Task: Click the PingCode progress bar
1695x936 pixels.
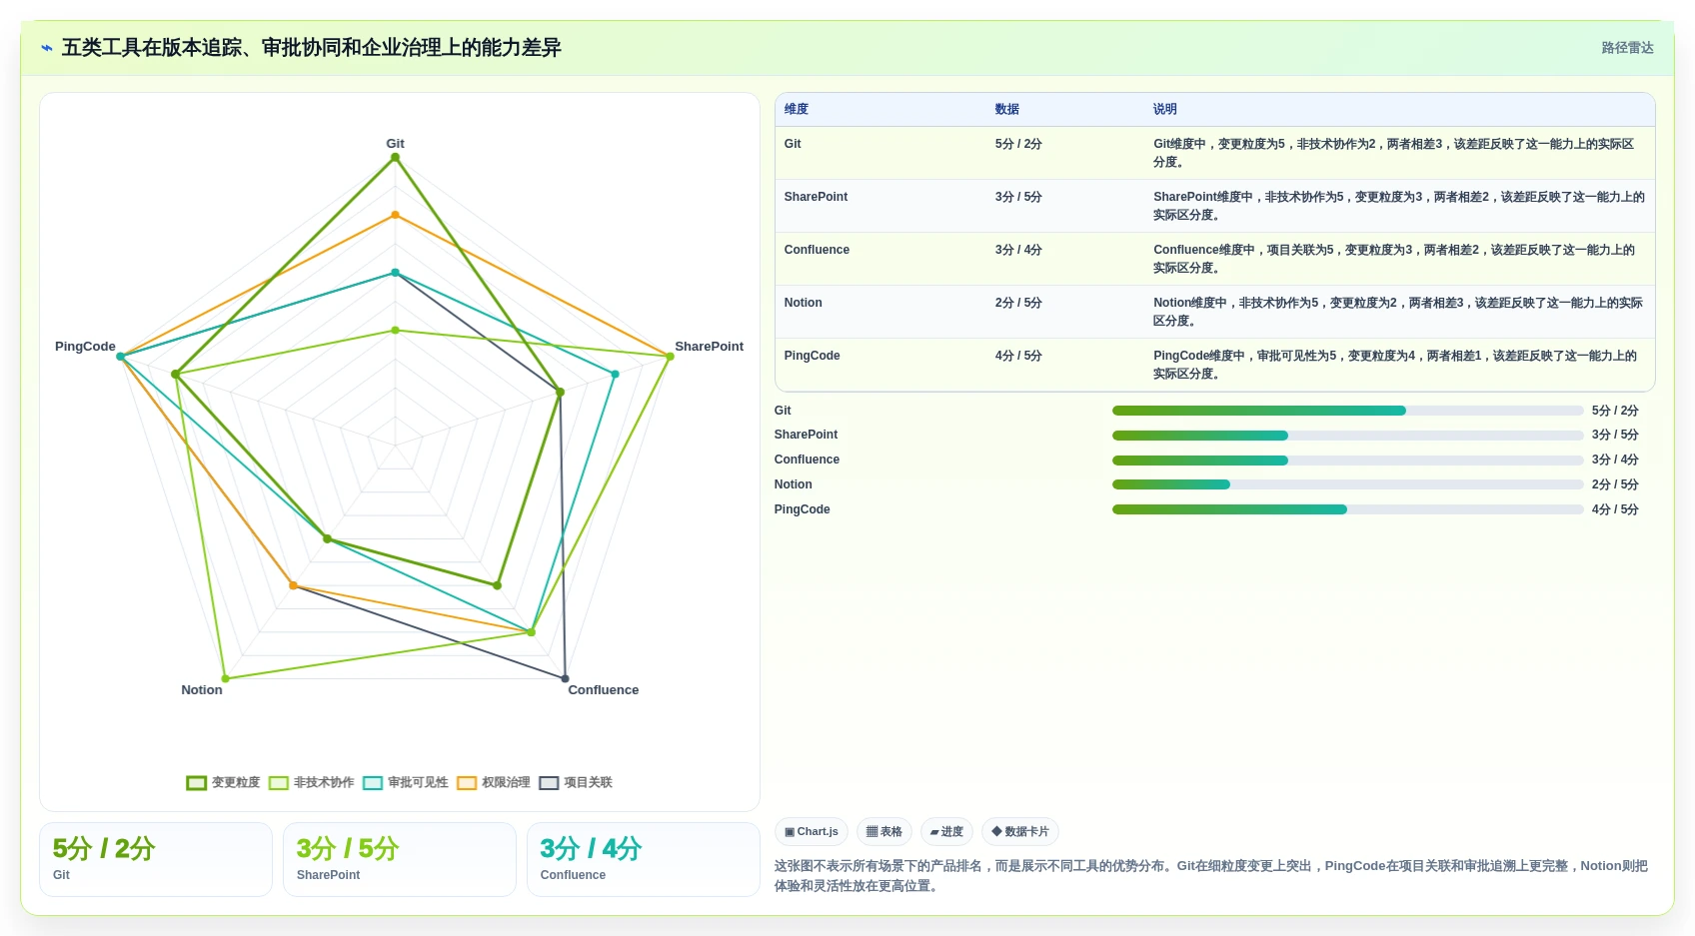Action: tap(1347, 509)
